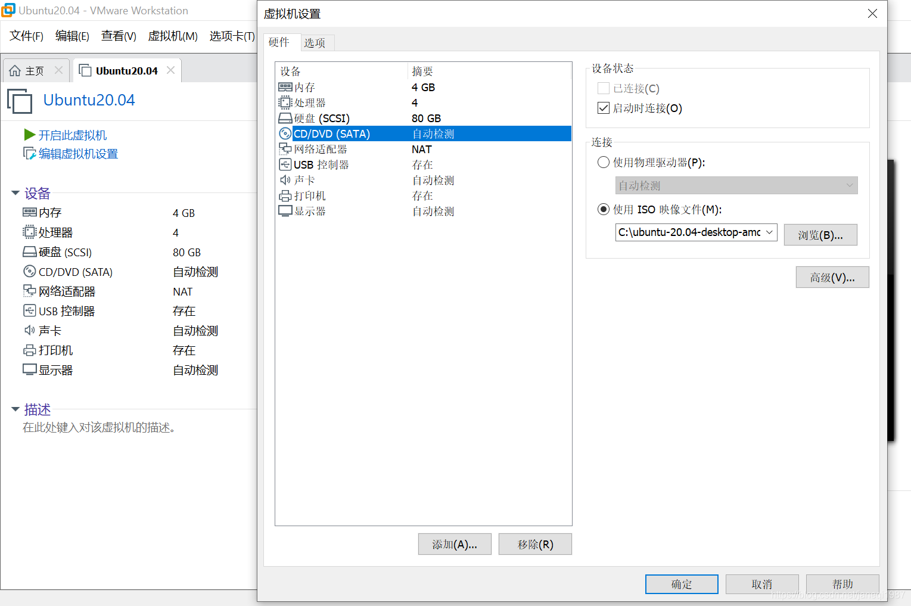Image resolution: width=911 pixels, height=606 pixels.
Task: Click the 网络适配器 network adapter icon
Action: pos(285,149)
